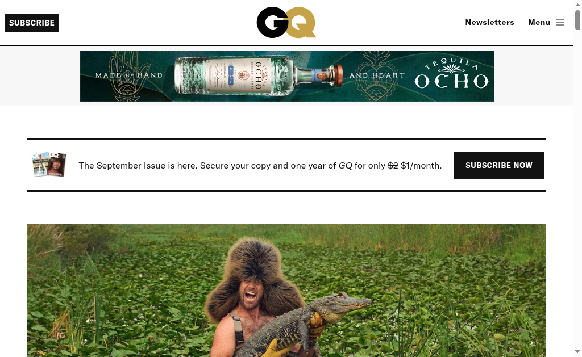
Task: Click the vertical scrollbar thumb
Action: click(577, 20)
